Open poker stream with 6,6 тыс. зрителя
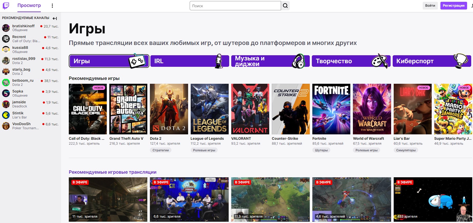Screen dimensions: 473x223 click(189, 200)
